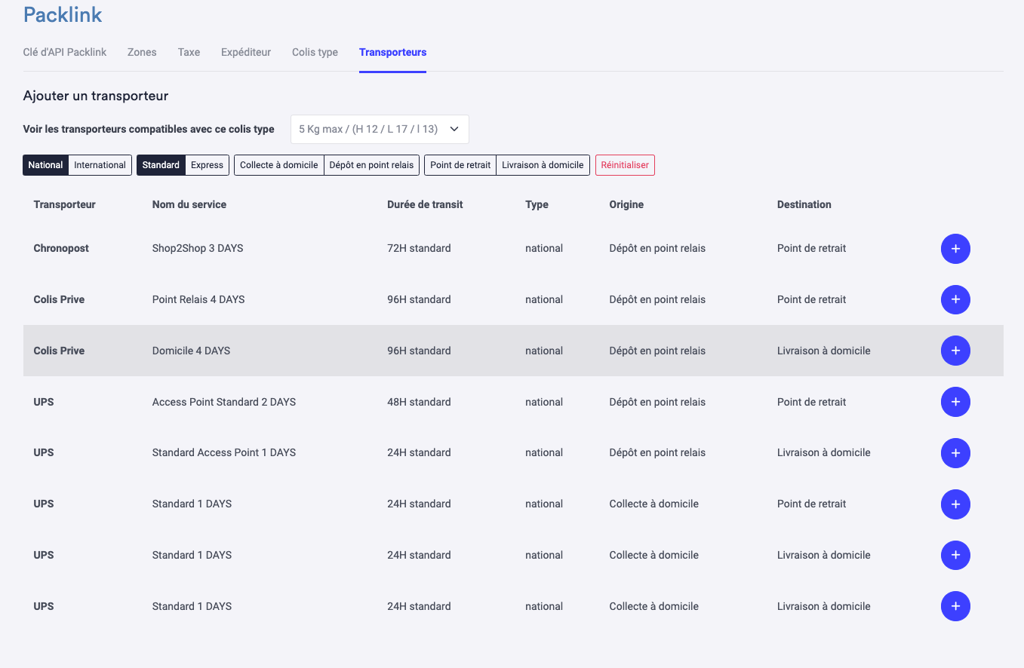Toggle the International filter
The height and width of the screenshot is (668, 1024).
coord(100,165)
